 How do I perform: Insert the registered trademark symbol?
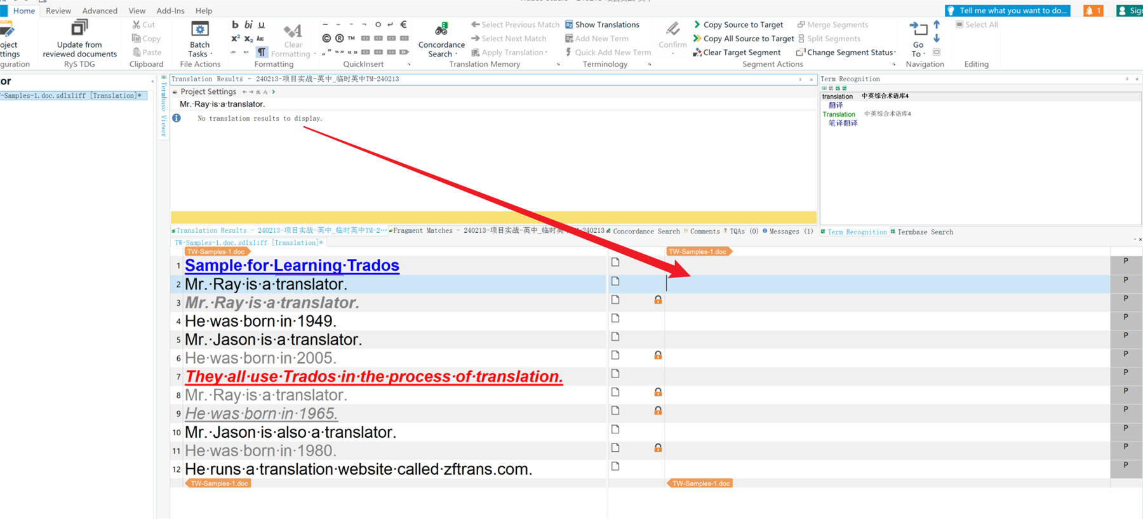[340, 39]
